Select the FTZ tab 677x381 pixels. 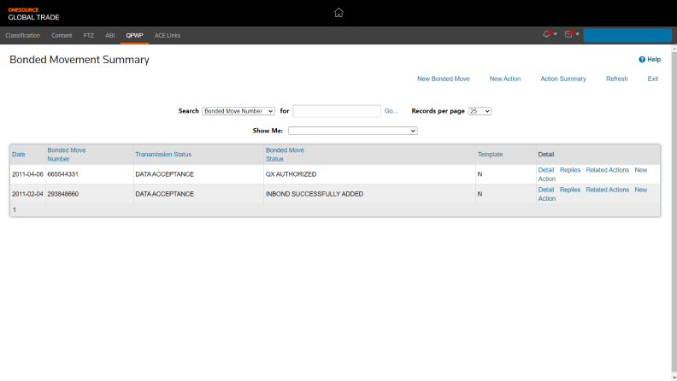click(x=89, y=35)
